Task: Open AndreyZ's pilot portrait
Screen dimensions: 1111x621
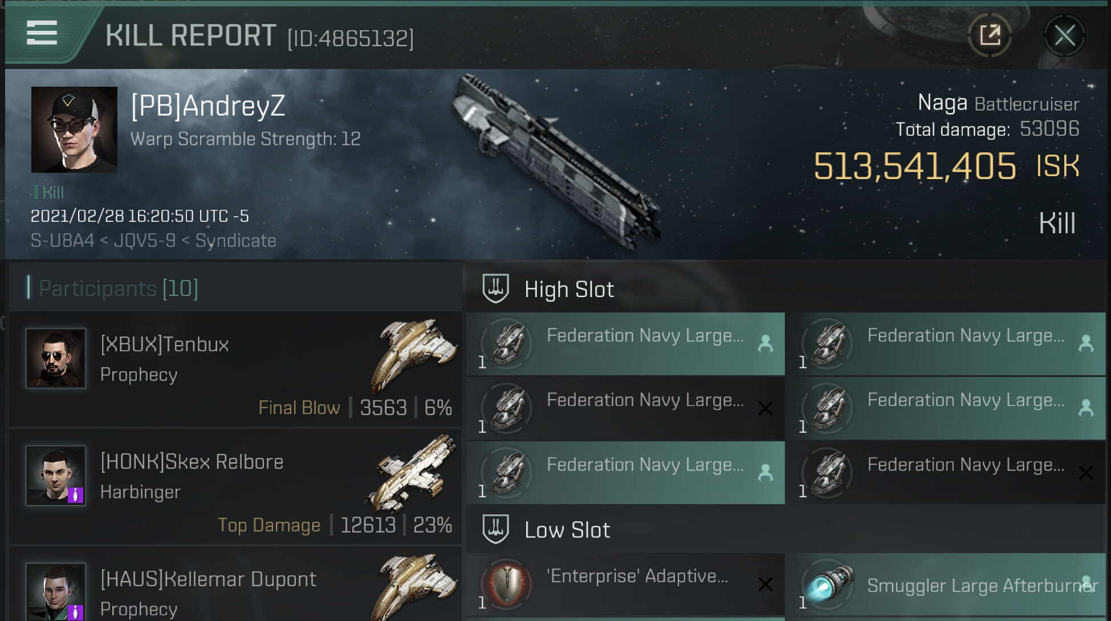Action: tap(74, 129)
